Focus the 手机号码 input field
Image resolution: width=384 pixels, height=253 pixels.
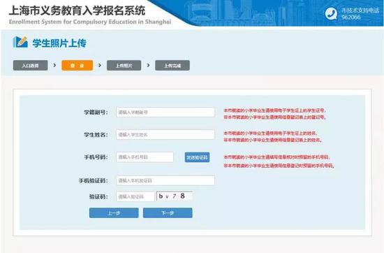(x=145, y=157)
